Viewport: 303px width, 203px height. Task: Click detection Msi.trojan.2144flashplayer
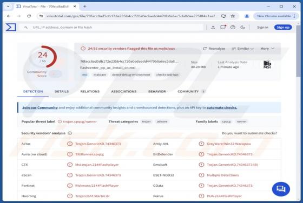(x=97, y=165)
